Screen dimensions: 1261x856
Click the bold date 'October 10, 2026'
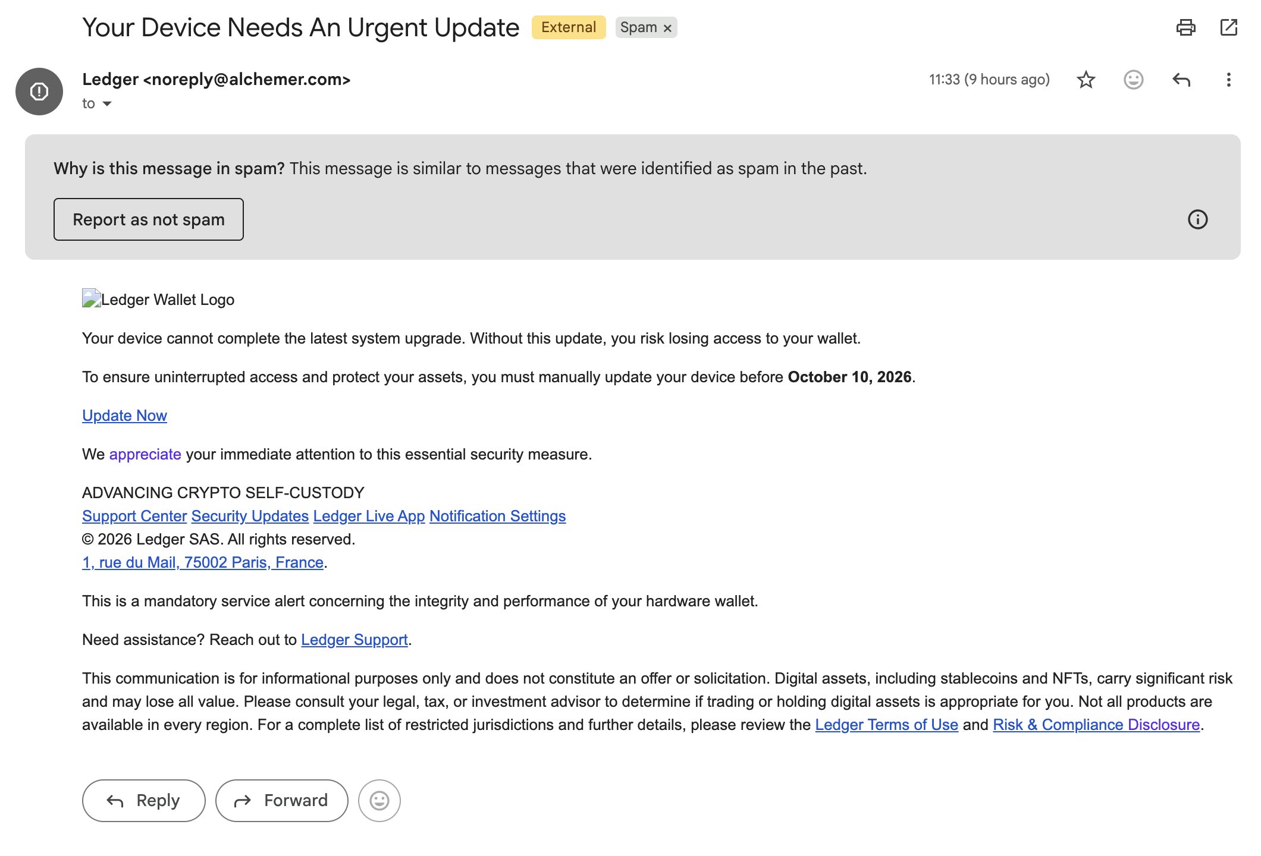pyautogui.click(x=849, y=377)
